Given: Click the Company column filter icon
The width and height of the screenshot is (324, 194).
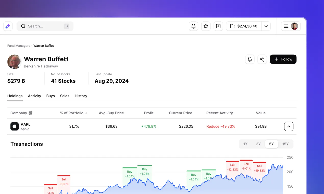Looking at the screenshot, I should pyautogui.click(x=30, y=113).
